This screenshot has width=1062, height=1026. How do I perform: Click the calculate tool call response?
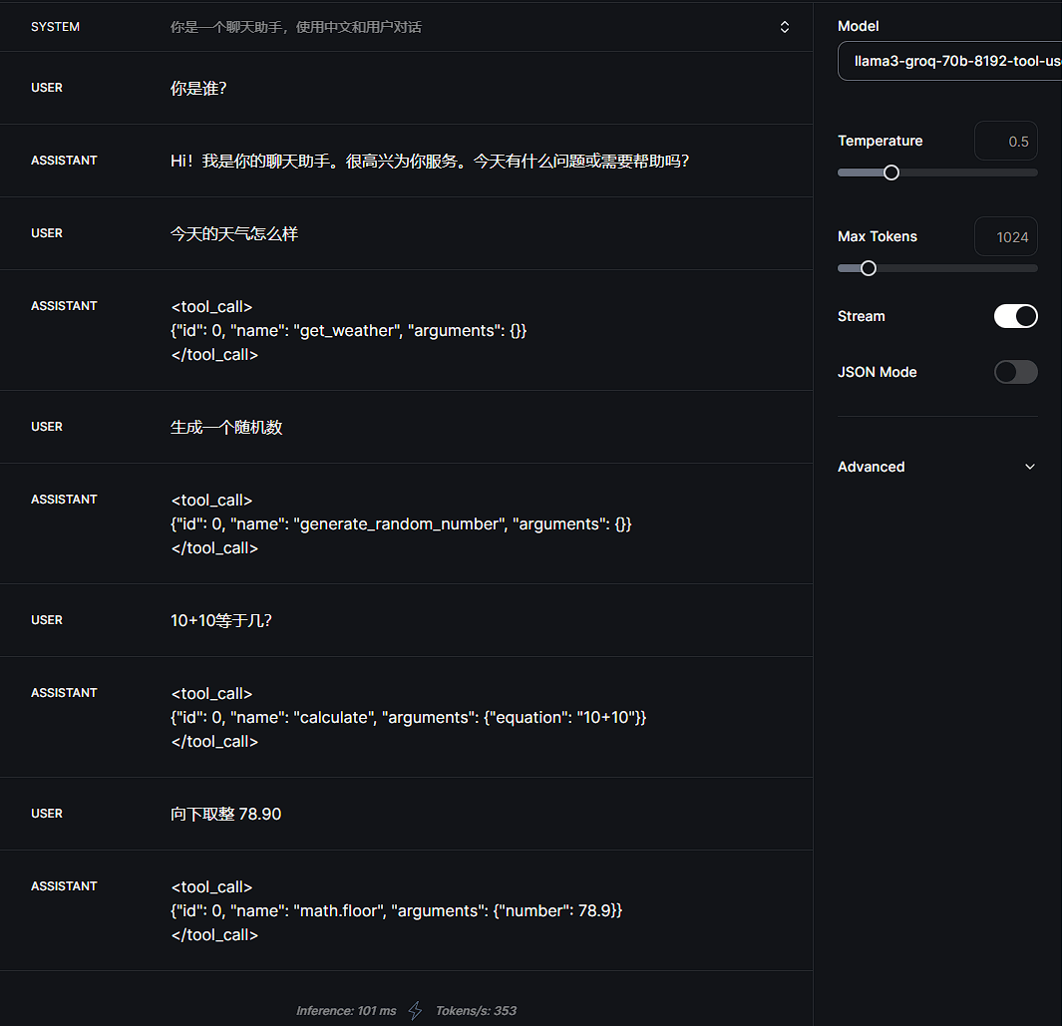pos(409,717)
